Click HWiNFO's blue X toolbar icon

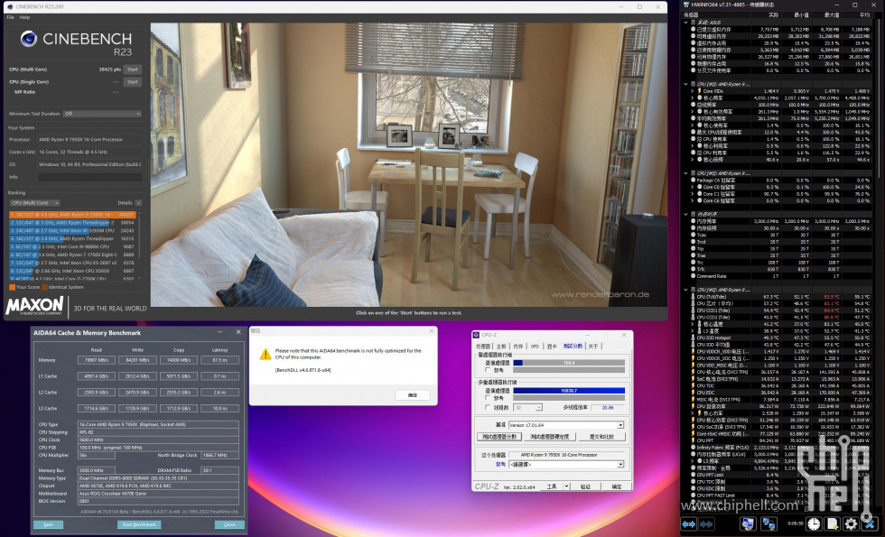click(x=871, y=524)
